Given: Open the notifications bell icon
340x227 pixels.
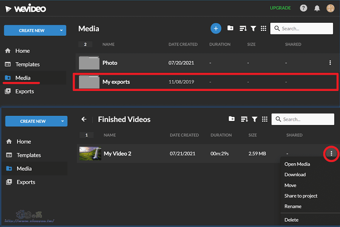Looking at the screenshot, I should pyautogui.click(x=317, y=8).
